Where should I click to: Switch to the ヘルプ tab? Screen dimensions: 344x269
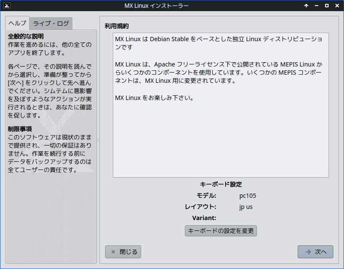coord(17,23)
